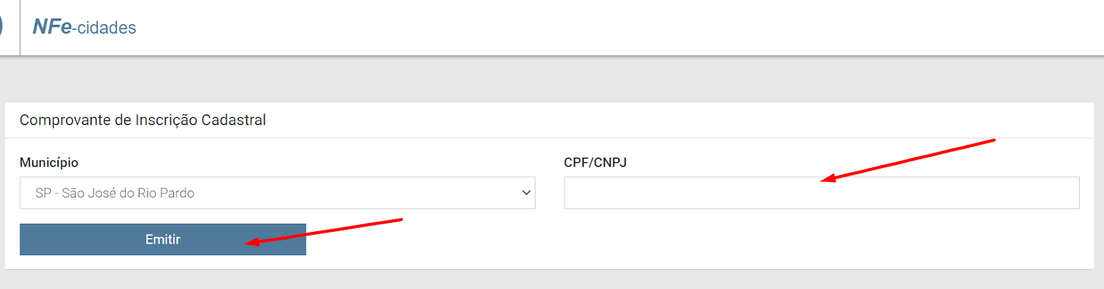Focus the CPF/CNPJ input field
Viewport: 1104px width, 289px height.
pos(821,193)
